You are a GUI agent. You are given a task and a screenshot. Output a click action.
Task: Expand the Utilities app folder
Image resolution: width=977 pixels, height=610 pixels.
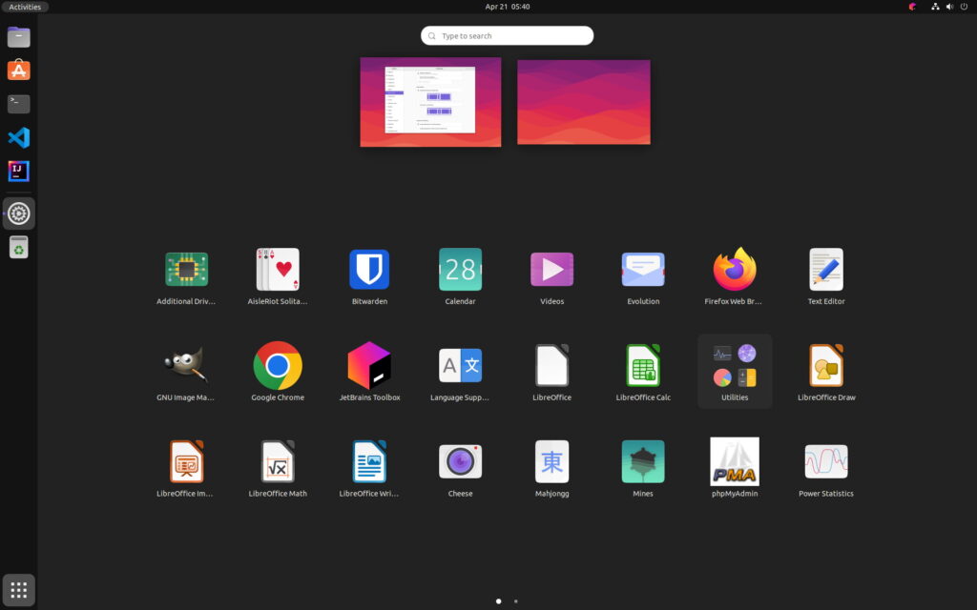(x=735, y=366)
